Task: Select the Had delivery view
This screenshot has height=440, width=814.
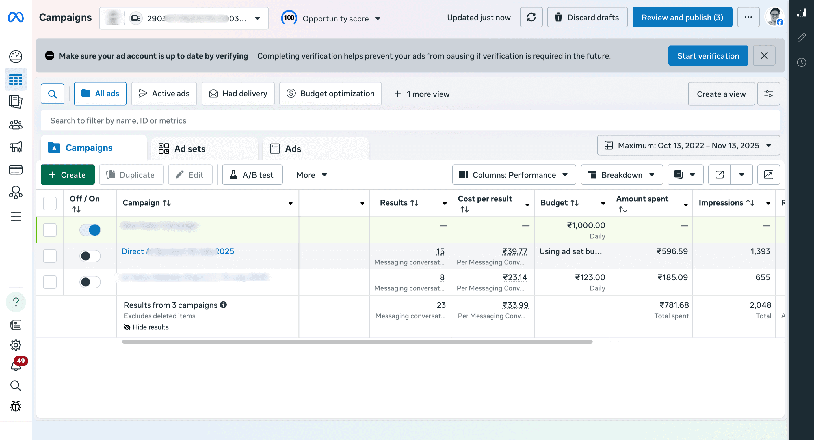Action: click(238, 94)
